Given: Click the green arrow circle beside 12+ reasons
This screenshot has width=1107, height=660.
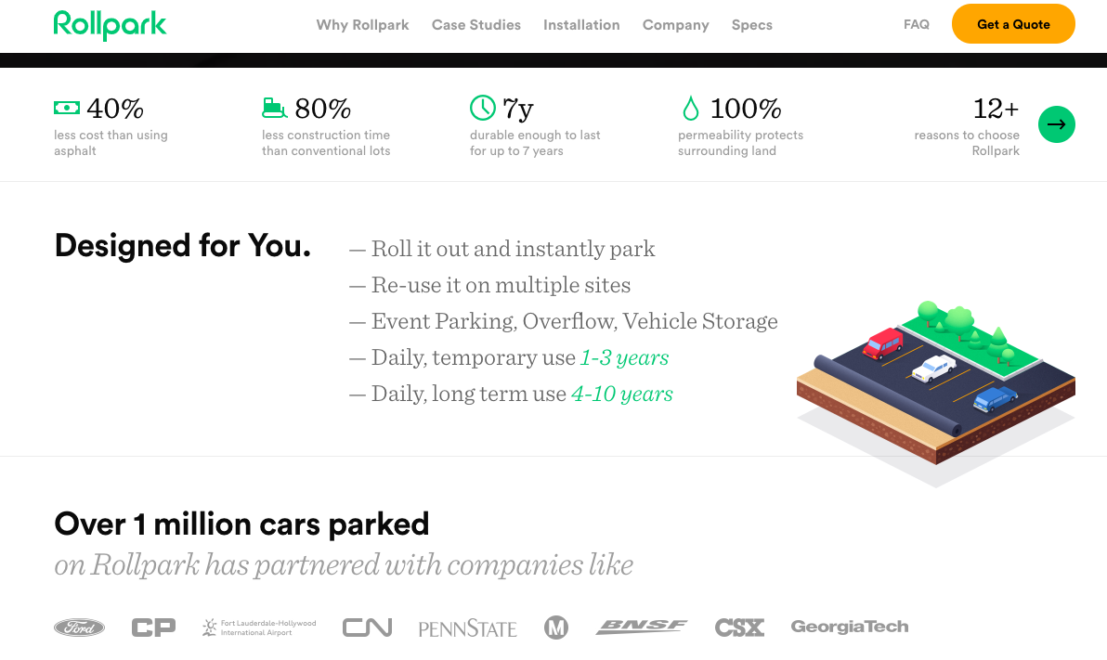Looking at the screenshot, I should pyautogui.click(x=1057, y=123).
